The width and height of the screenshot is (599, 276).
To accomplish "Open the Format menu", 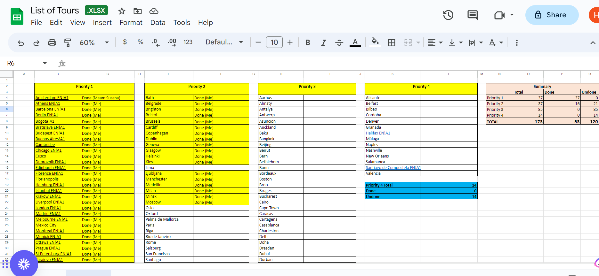I will click(131, 23).
